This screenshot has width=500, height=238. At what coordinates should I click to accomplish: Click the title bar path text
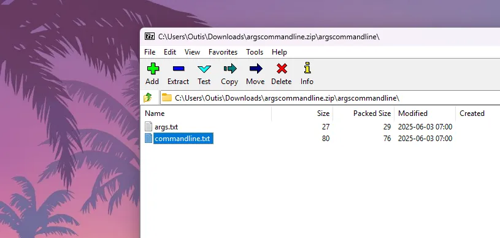pos(269,37)
